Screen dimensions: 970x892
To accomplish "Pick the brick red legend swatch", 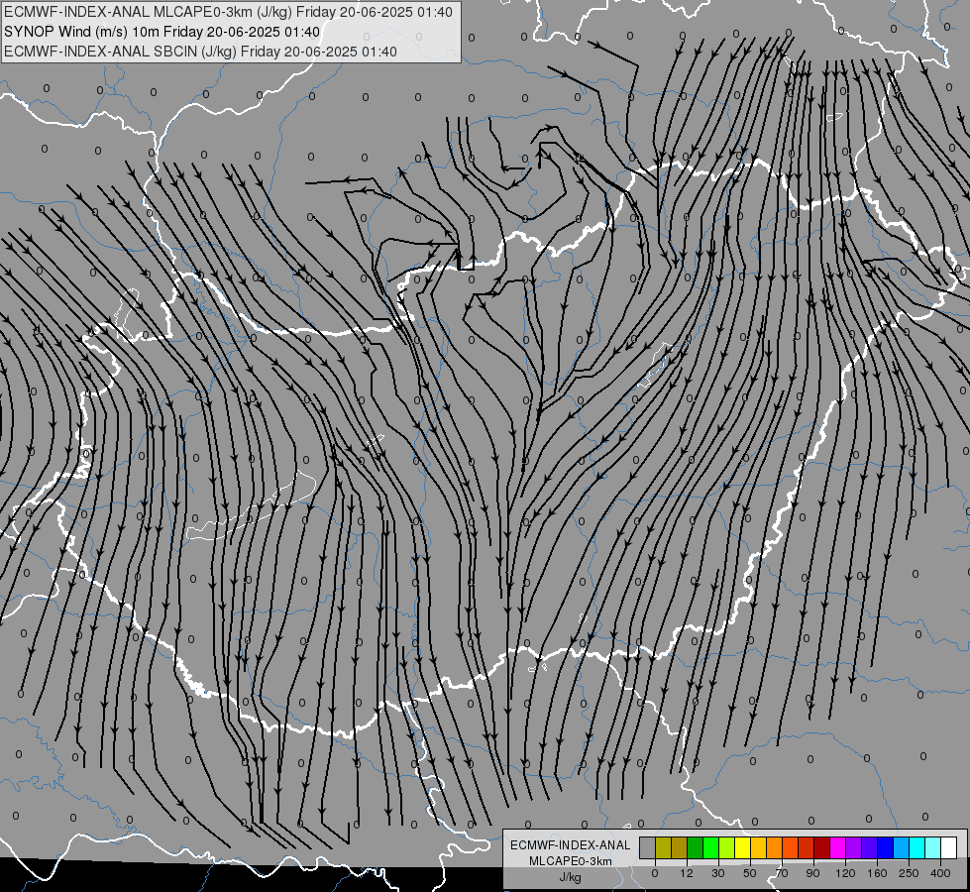I will point(807,848).
